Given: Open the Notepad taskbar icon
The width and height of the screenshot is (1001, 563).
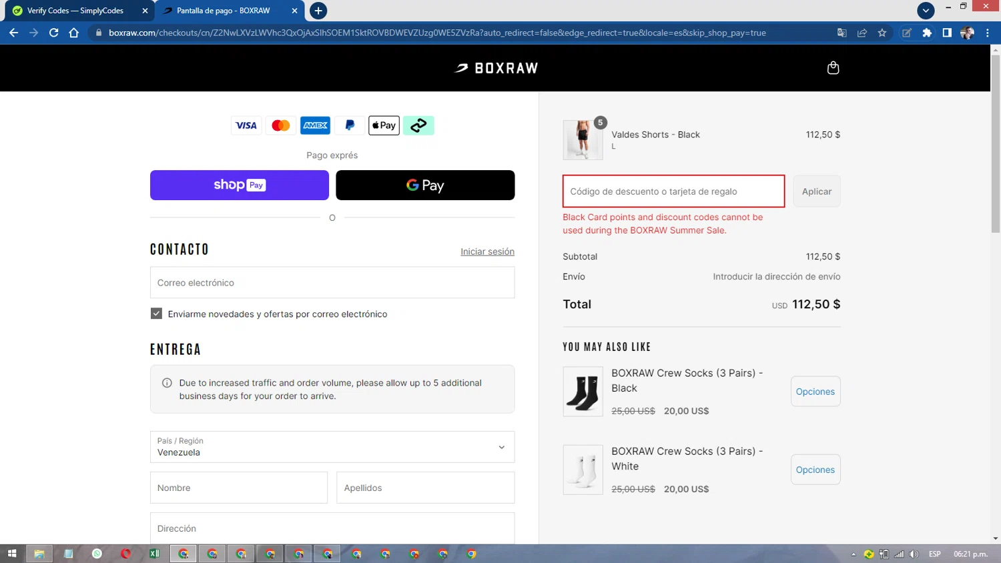Looking at the screenshot, I should point(68,554).
